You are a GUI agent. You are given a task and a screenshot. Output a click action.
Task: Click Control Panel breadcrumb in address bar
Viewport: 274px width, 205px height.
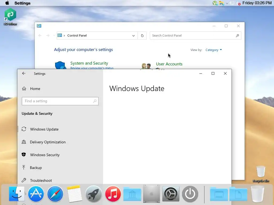point(77,36)
